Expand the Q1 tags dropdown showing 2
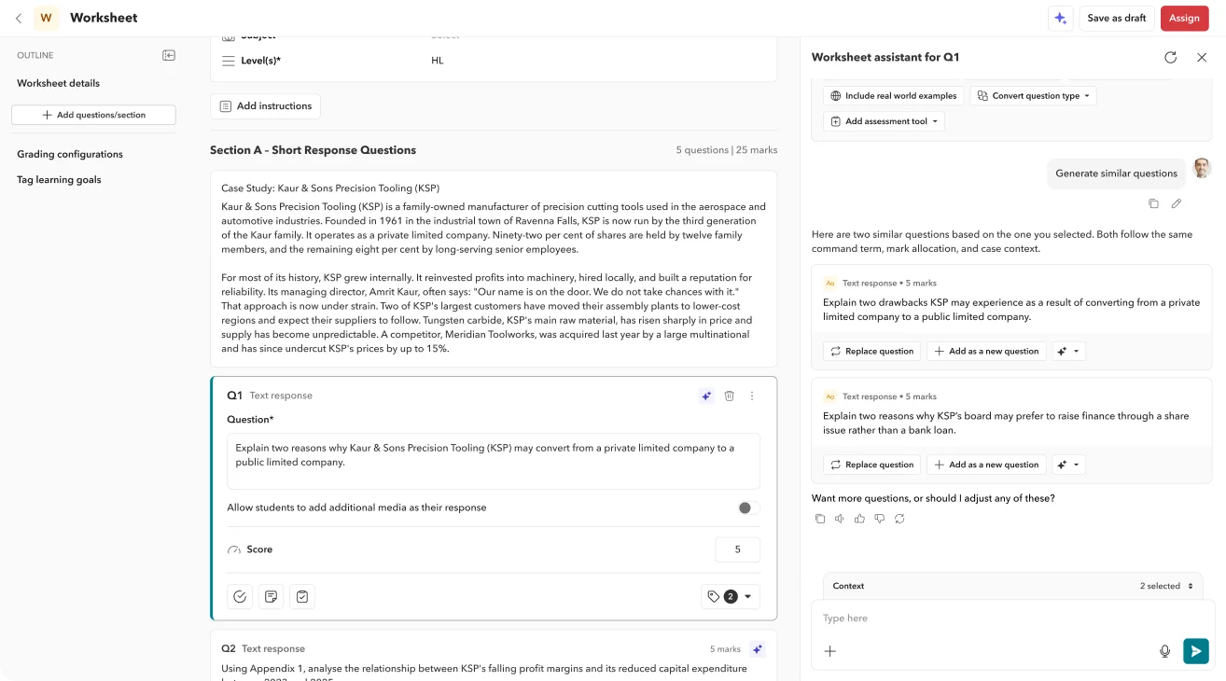The height and width of the screenshot is (681, 1226). click(x=731, y=597)
